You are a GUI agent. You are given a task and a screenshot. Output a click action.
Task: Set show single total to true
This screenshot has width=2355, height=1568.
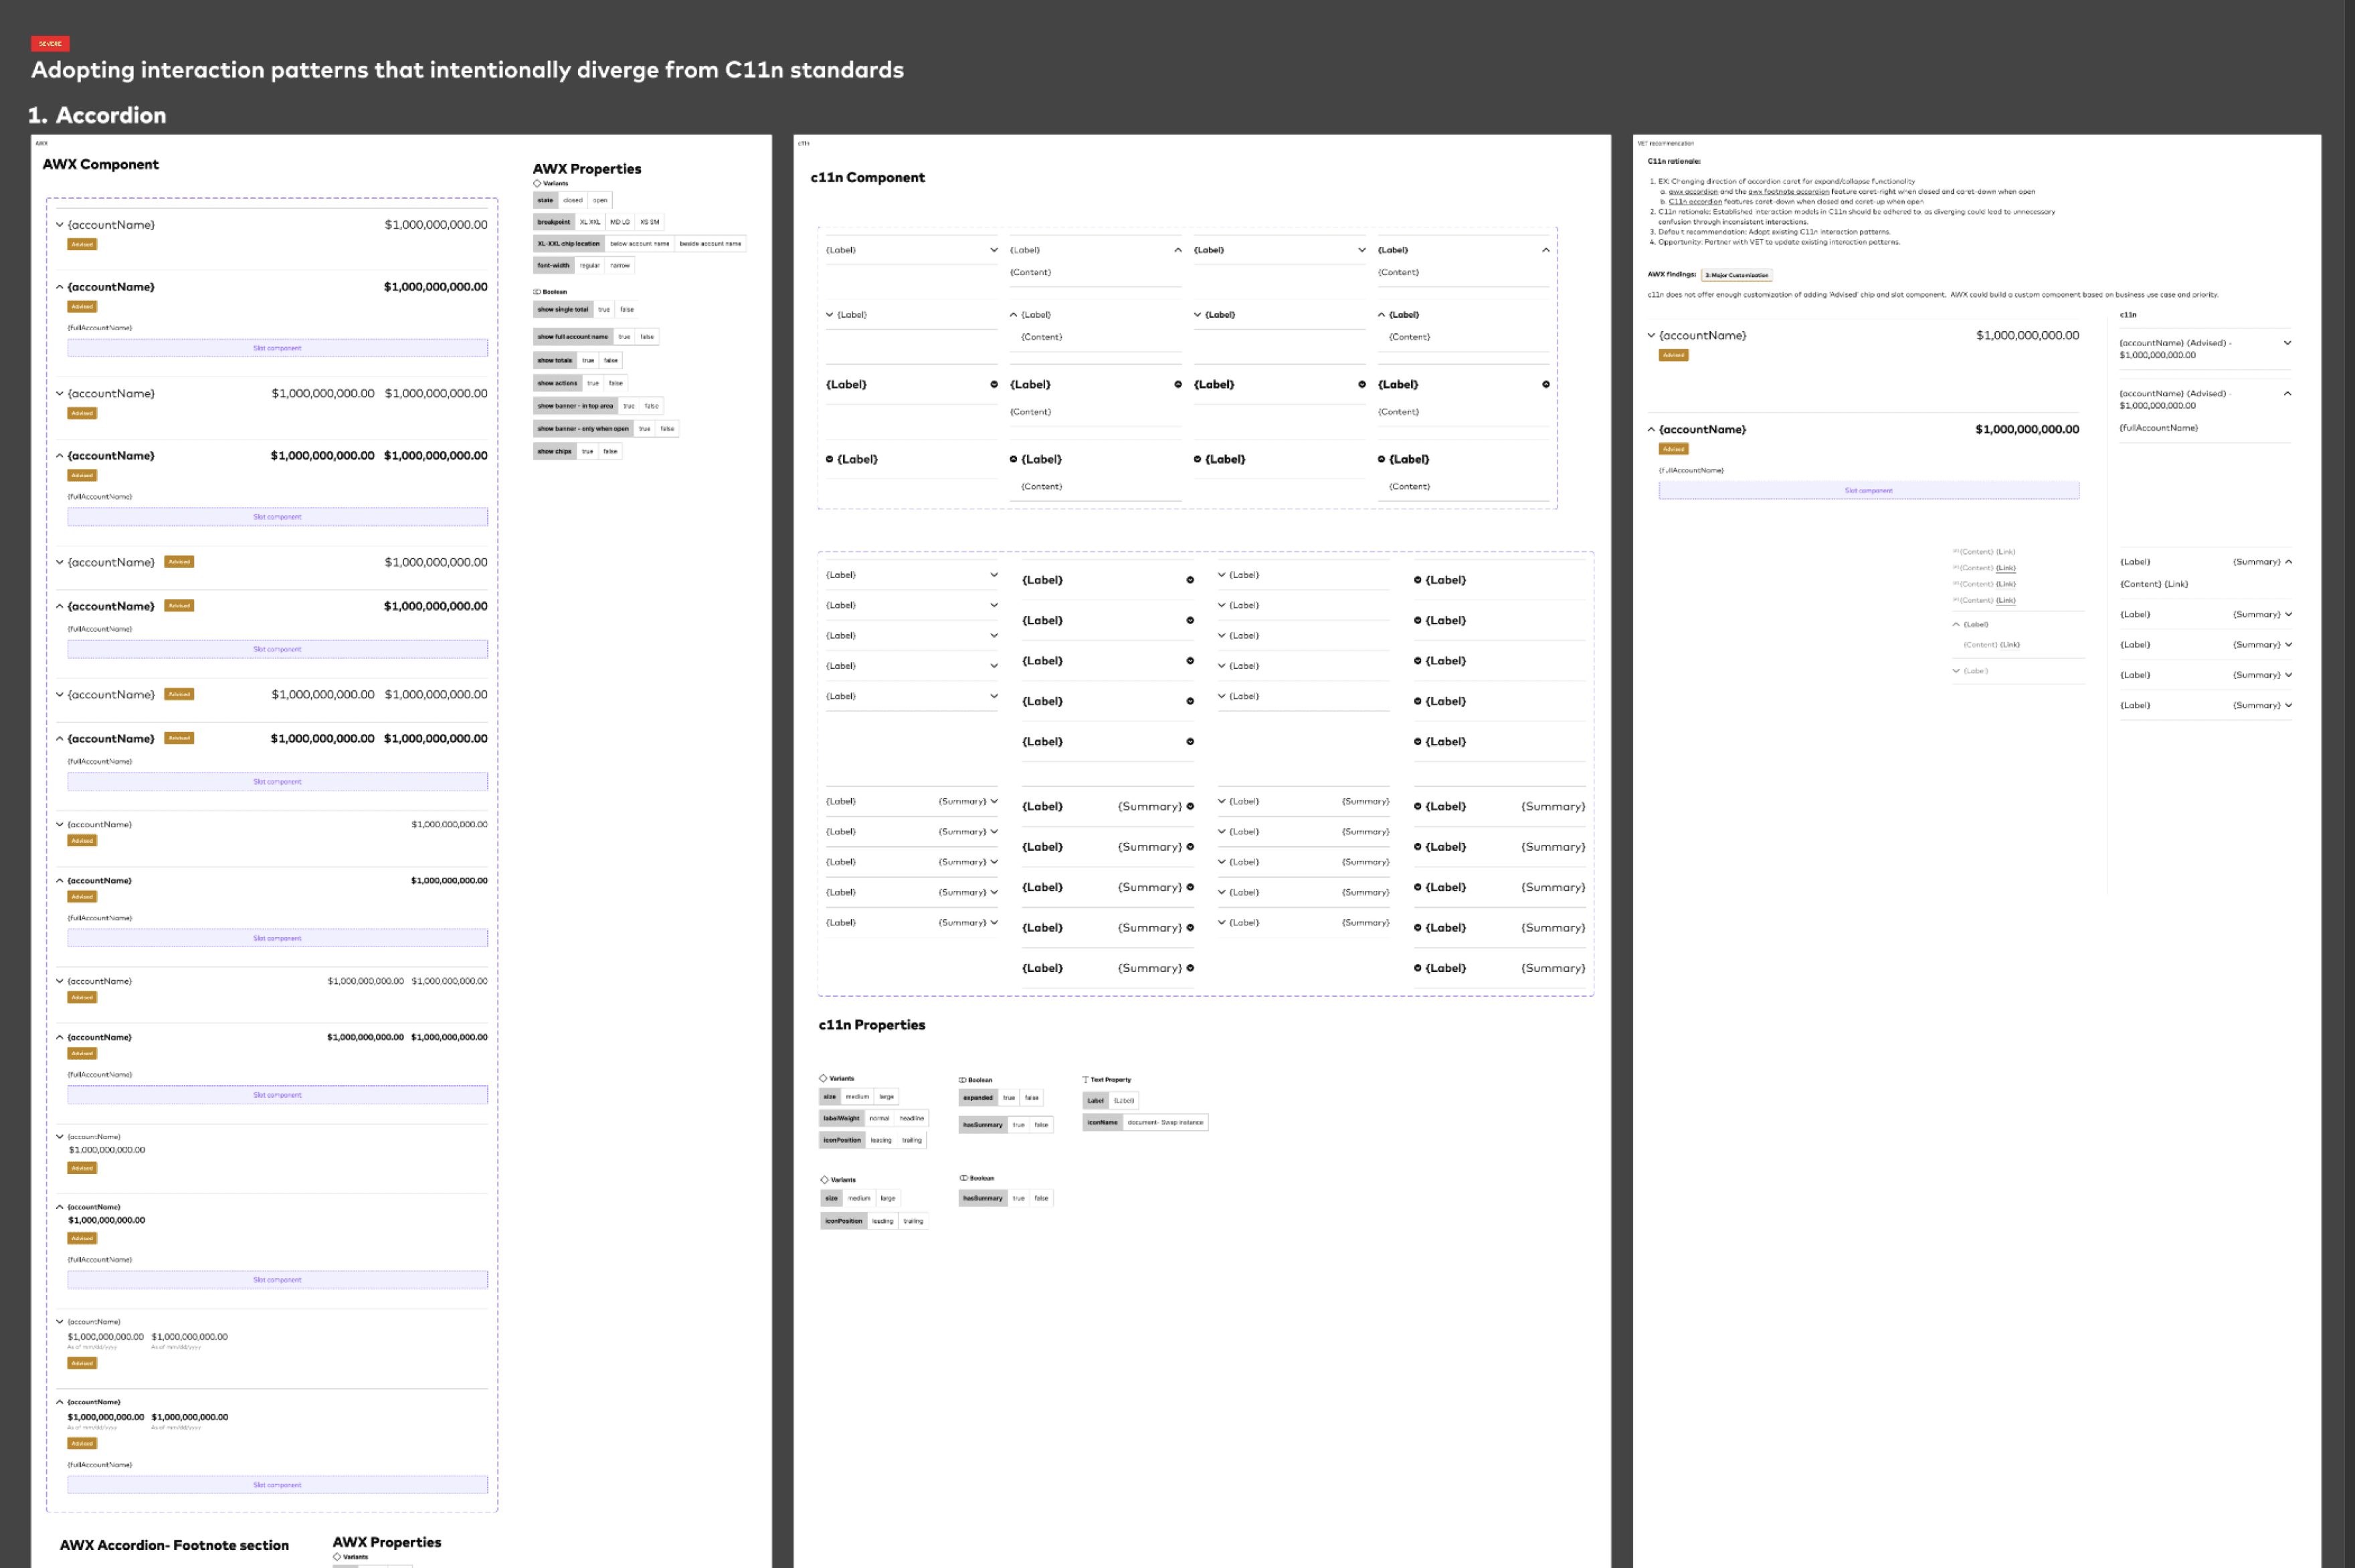pyautogui.click(x=604, y=310)
